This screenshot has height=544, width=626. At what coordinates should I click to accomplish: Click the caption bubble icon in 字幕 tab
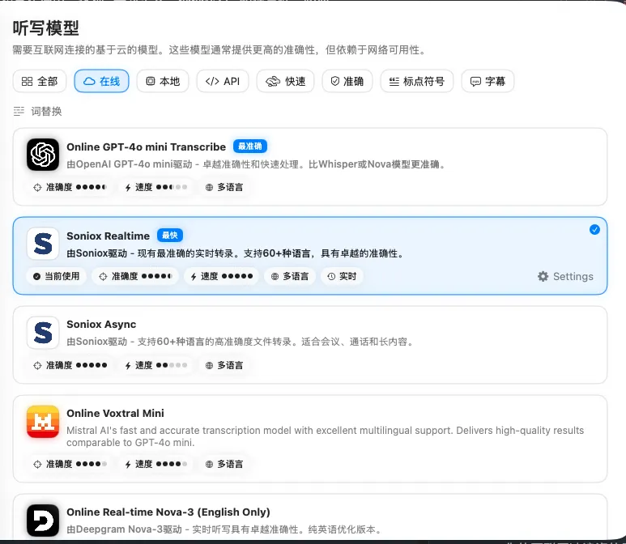coord(475,82)
